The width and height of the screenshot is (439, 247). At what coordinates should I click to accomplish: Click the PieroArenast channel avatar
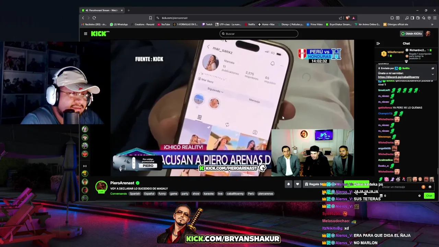click(101, 187)
